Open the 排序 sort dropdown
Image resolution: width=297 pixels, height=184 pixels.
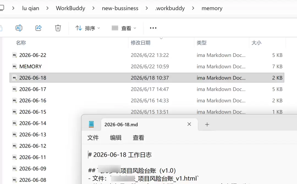coord(87,28)
